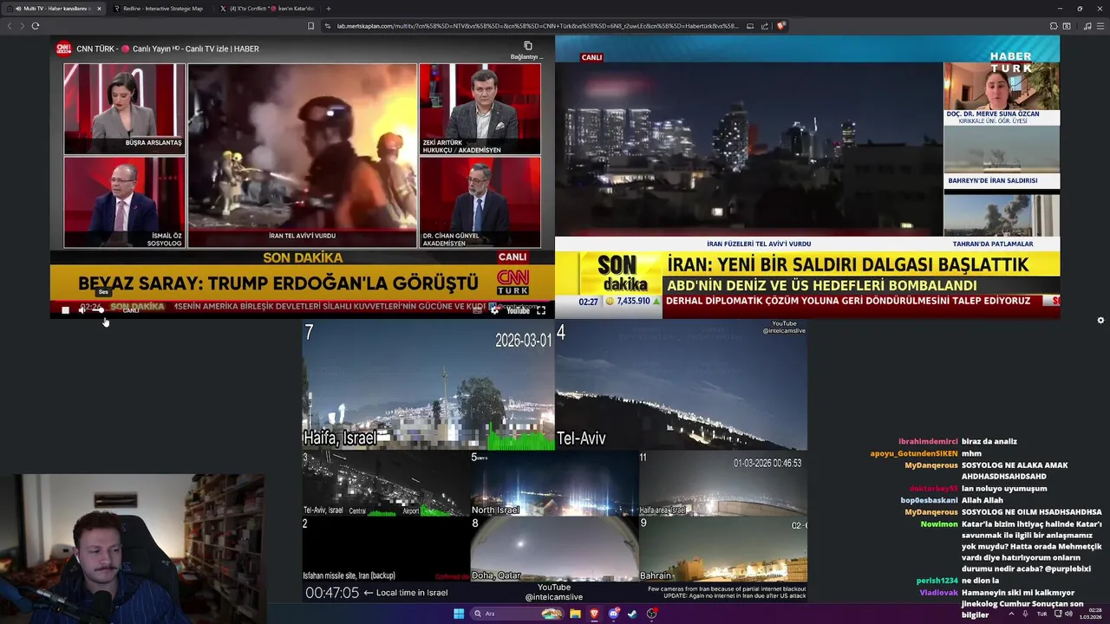
Task: Toggle subtitles in the CNN Türk player
Action: click(477, 310)
